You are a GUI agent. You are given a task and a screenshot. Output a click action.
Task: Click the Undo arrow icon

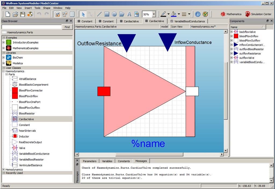39,14
